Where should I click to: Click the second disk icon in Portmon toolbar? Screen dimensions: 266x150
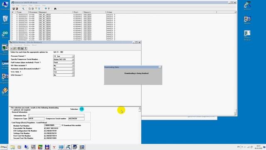[17, 9]
